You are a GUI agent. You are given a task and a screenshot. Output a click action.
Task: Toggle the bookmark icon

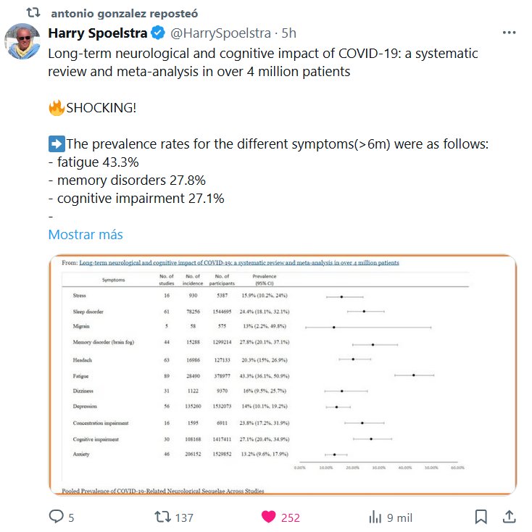[481, 517]
